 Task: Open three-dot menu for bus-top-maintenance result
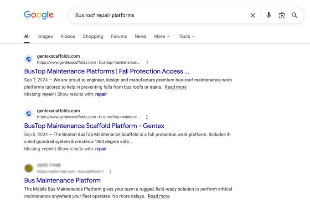(147, 62)
